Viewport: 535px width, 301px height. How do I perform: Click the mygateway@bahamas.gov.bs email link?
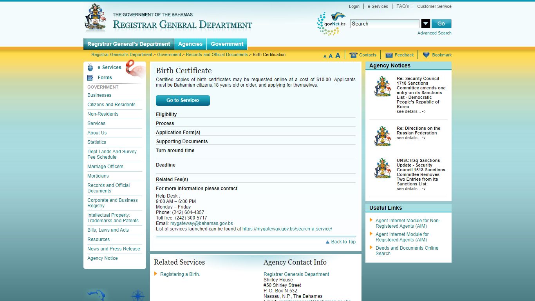pos(202,223)
